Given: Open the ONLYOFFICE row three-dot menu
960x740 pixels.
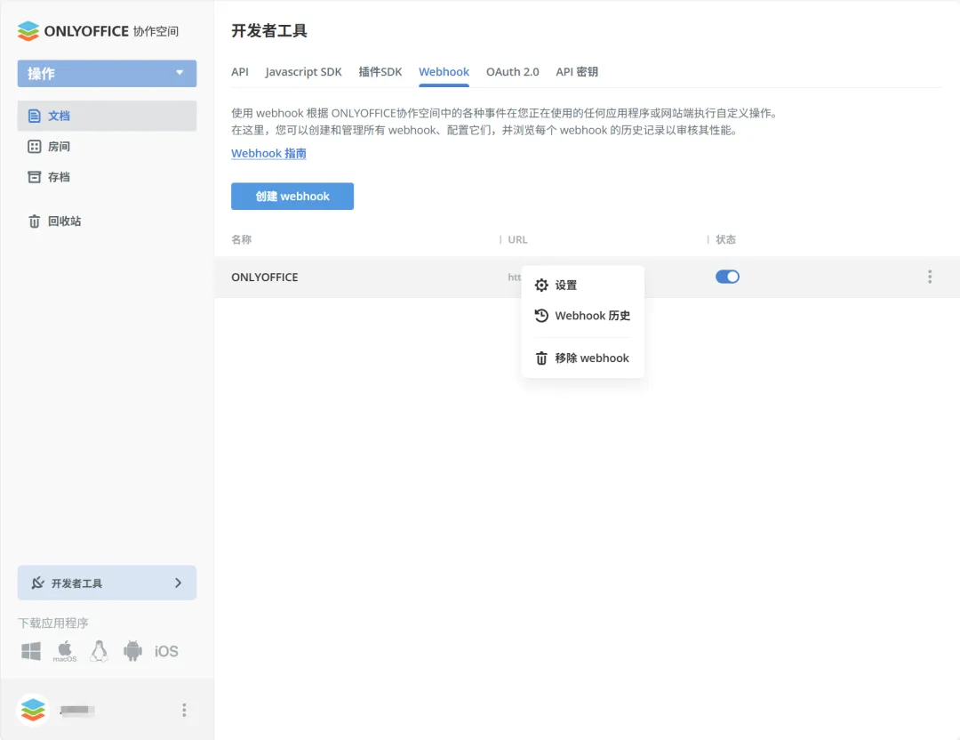Looking at the screenshot, I should click(x=930, y=277).
